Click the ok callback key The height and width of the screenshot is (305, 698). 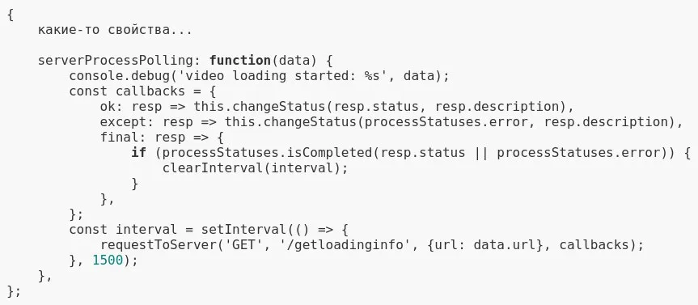tap(108, 107)
